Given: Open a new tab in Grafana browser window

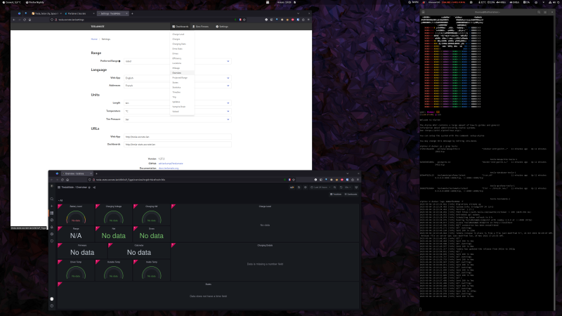Looking at the screenshot, I should [x=96, y=173].
